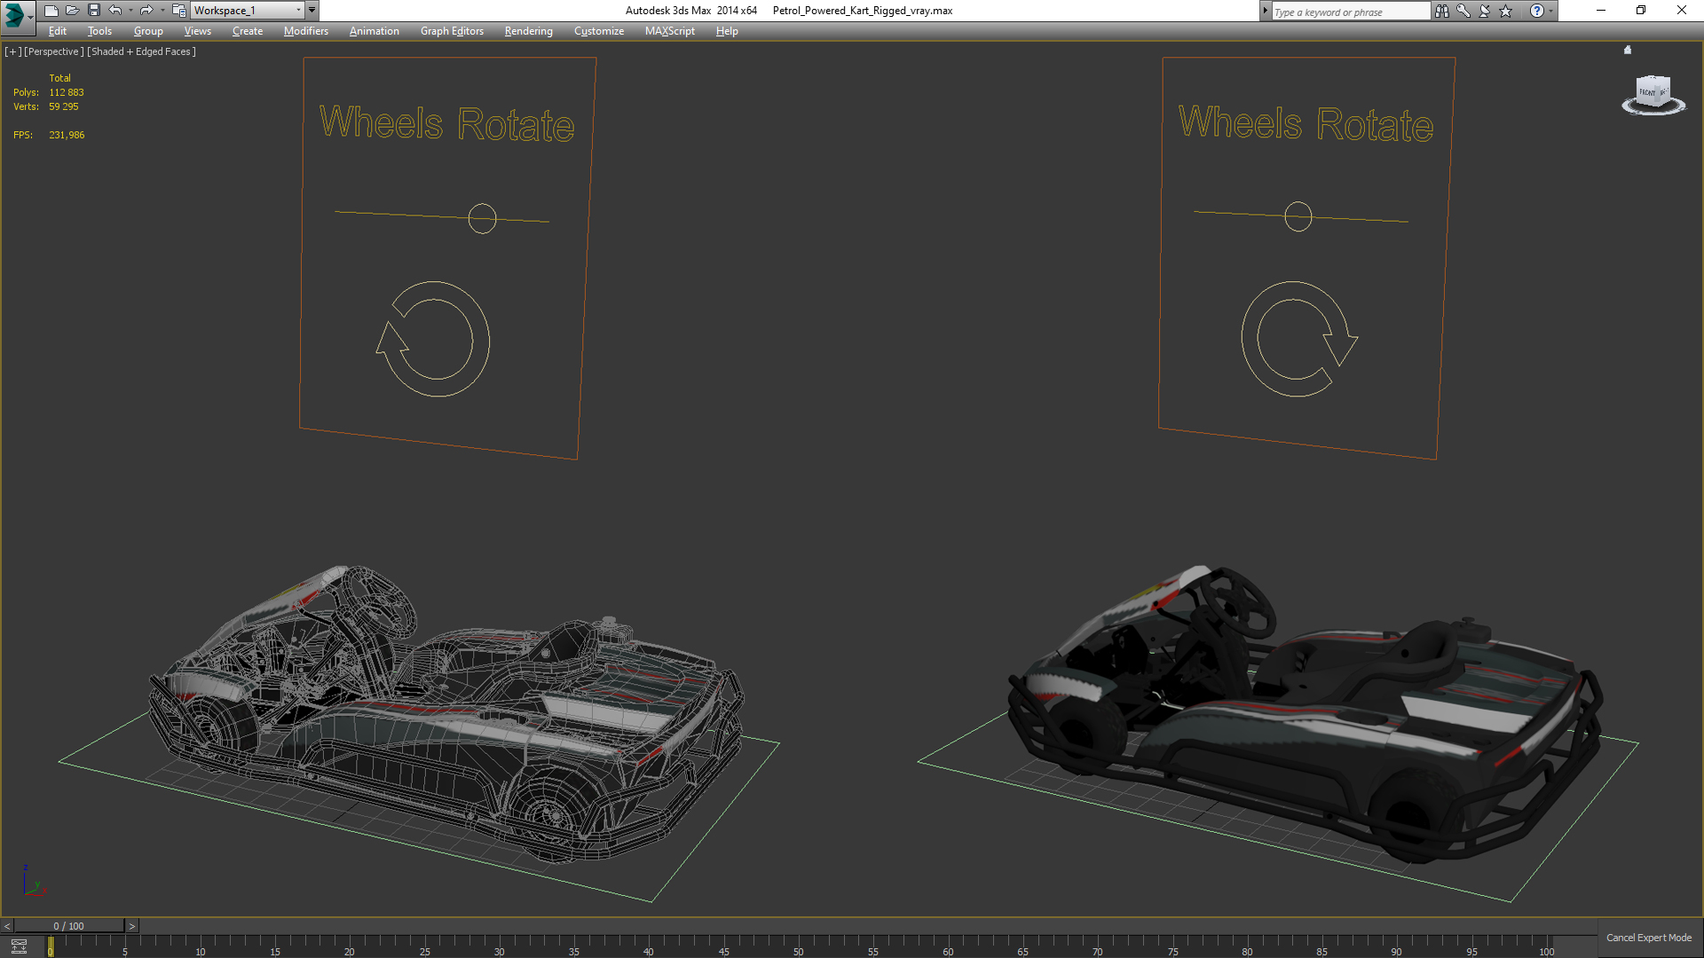The image size is (1704, 958).
Task: Expand the InfoCenter search box arrow
Action: tap(1266, 11)
